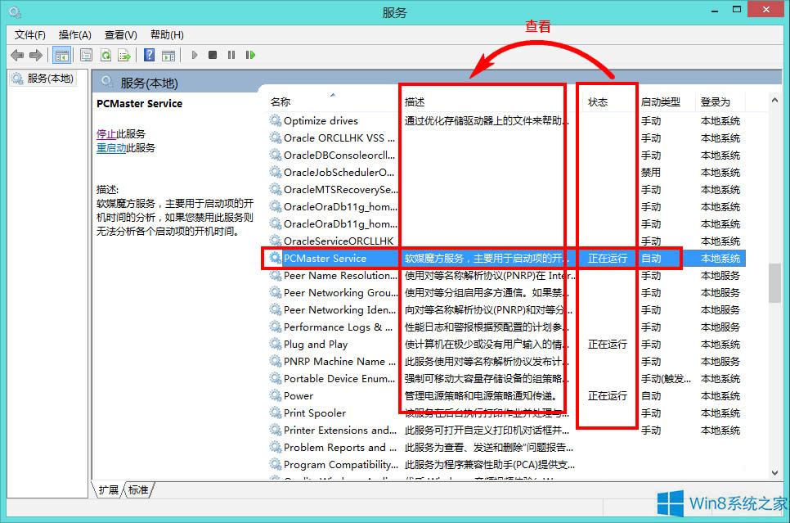Sort by the 状态 column header
Viewport: 790px width, 523px height.
pos(598,101)
